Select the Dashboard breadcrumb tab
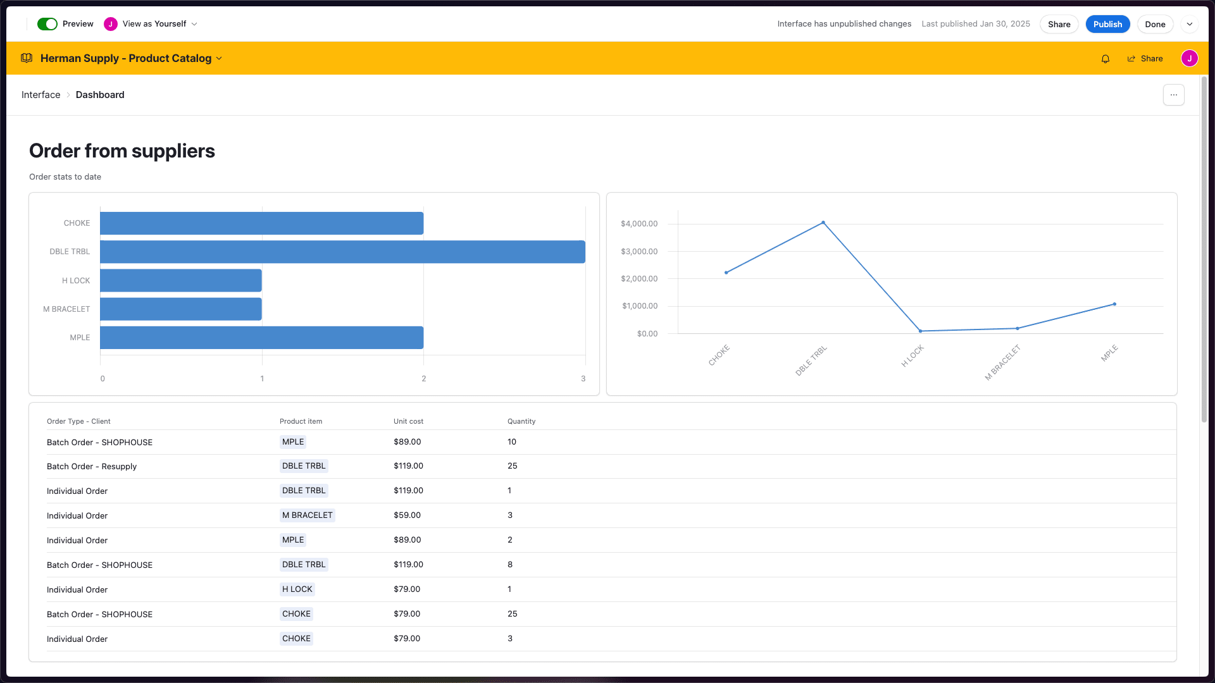This screenshot has height=683, width=1215. (100, 95)
